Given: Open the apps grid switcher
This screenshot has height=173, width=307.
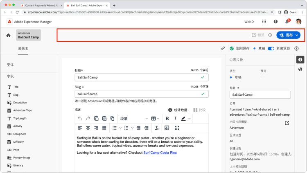Looking at the screenshot, I should click(264, 22).
